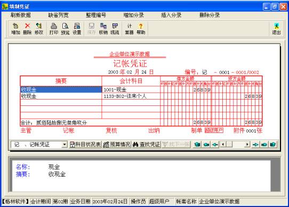Click the 增加 (Add) toolbar icon

(x=15, y=29)
